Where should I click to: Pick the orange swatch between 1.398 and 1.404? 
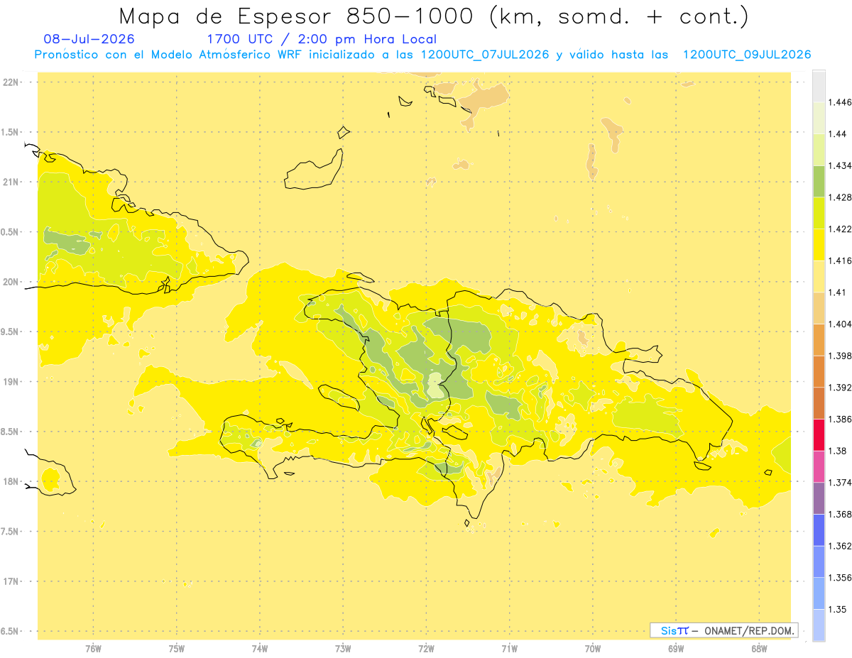819,339
